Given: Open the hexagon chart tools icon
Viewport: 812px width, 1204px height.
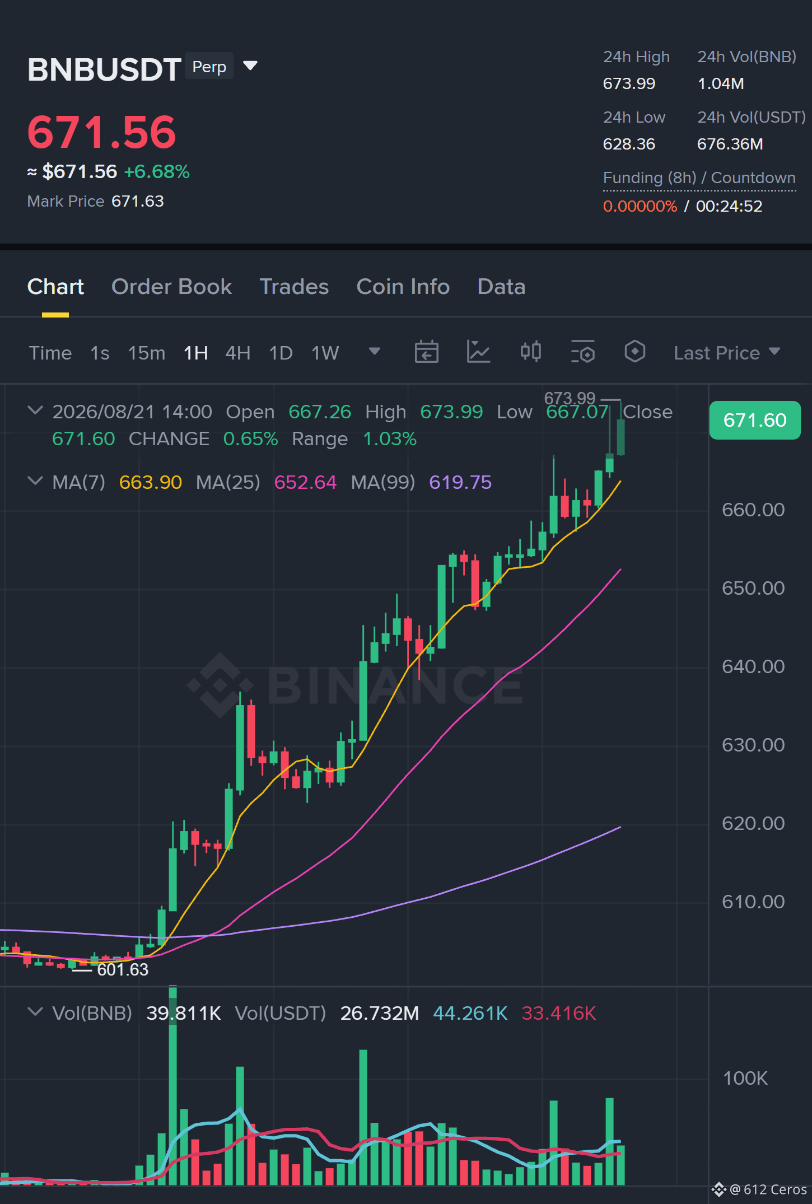Looking at the screenshot, I should pos(634,352).
